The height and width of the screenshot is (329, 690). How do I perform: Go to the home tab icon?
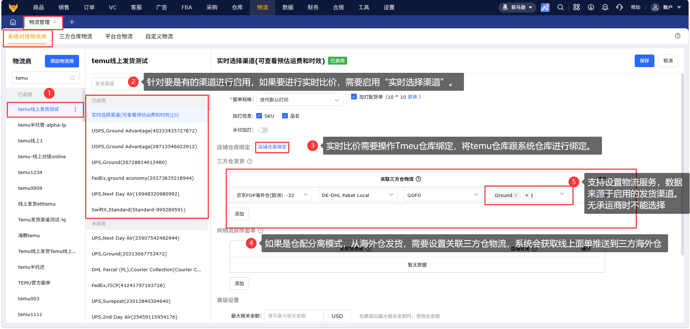click(13, 22)
